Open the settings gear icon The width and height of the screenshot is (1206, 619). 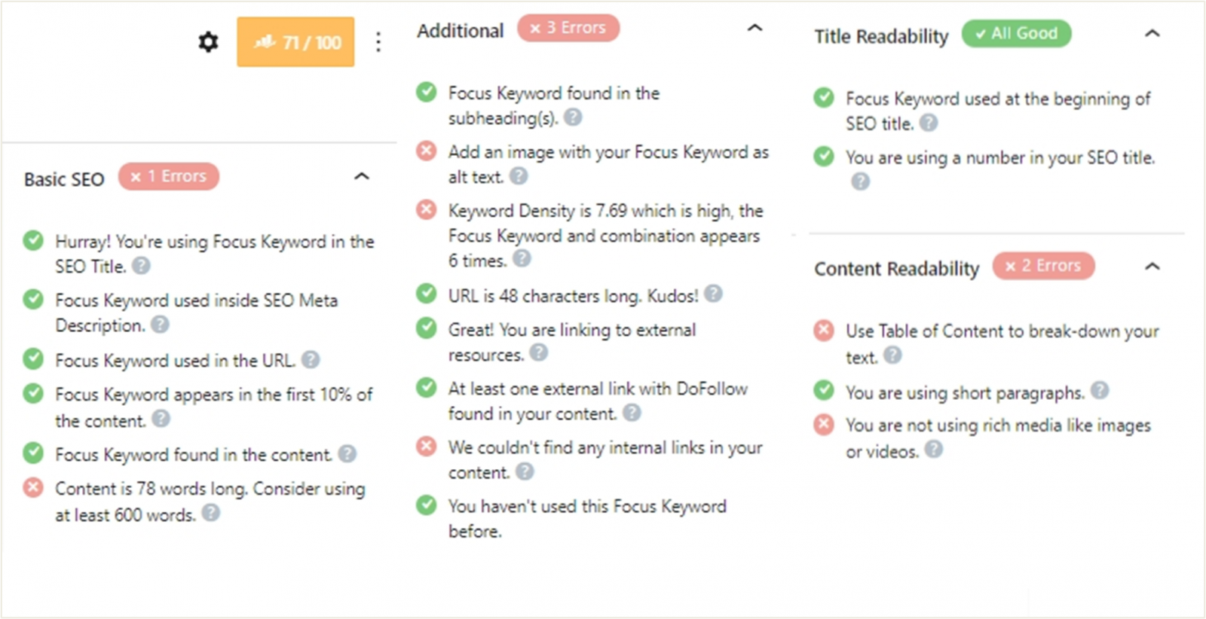click(208, 42)
